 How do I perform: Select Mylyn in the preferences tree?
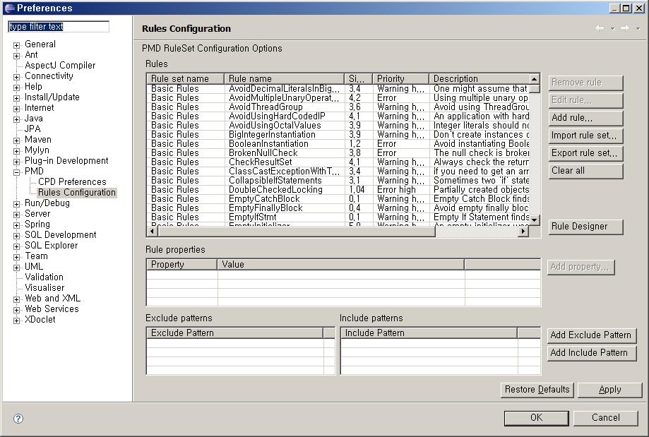pyautogui.click(x=37, y=150)
